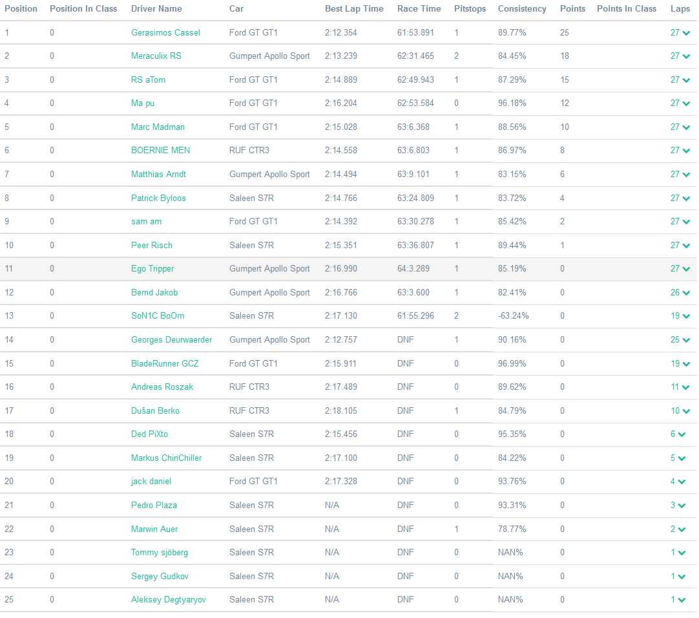Open driver link RS aTom
The image size is (699, 618).
click(148, 80)
